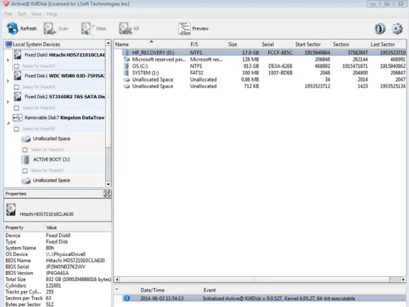This screenshot has height=307, width=409.
Task: Open the settings gear icon
Action: click(397, 29)
